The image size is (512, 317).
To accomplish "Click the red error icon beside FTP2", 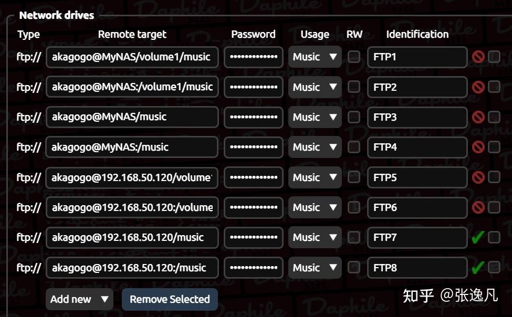I will tap(478, 87).
